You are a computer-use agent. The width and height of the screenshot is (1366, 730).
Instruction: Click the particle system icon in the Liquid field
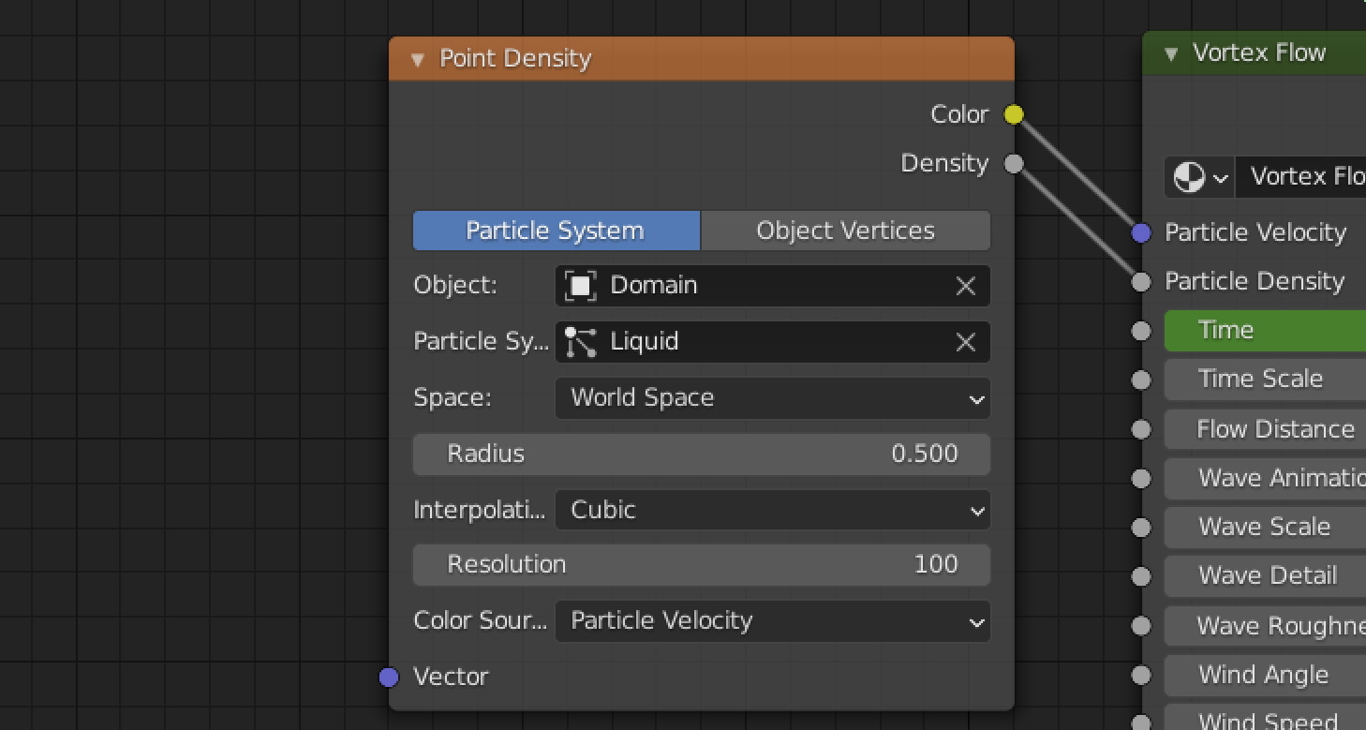[x=581, y=341]
